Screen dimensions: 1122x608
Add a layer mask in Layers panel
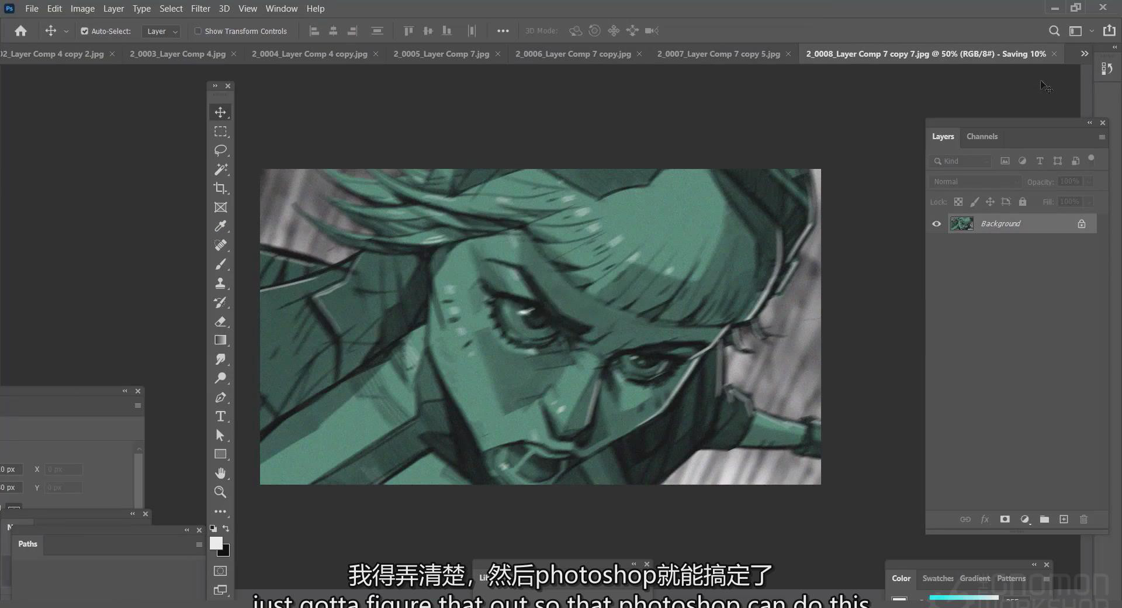(x=1005, y=519)
